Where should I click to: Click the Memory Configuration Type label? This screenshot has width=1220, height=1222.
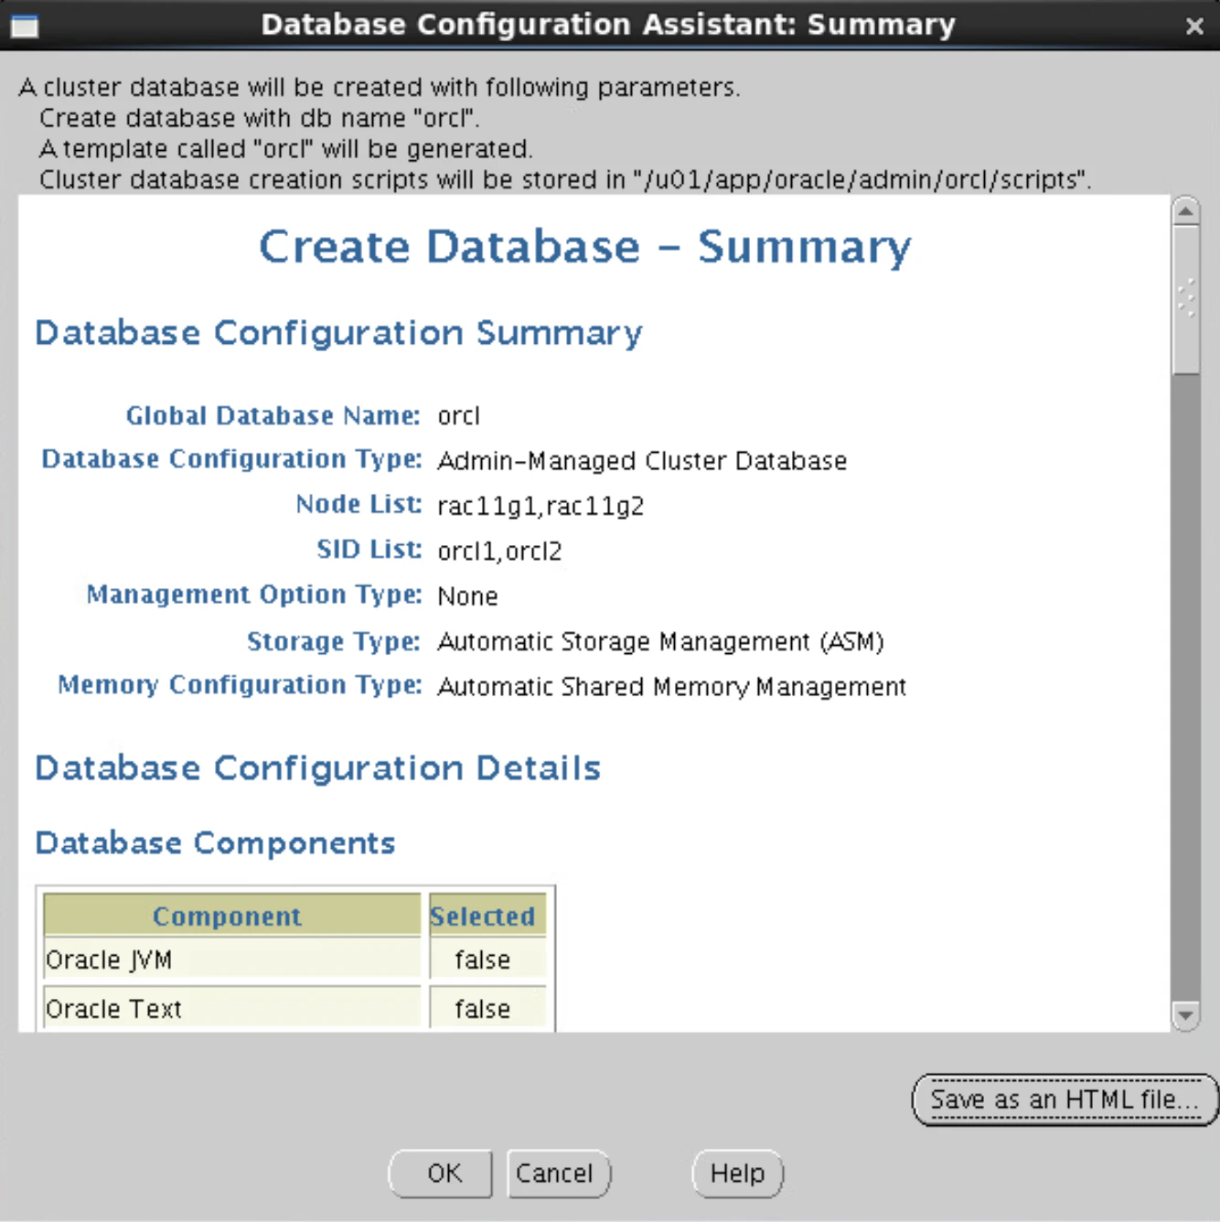[240, 686]
